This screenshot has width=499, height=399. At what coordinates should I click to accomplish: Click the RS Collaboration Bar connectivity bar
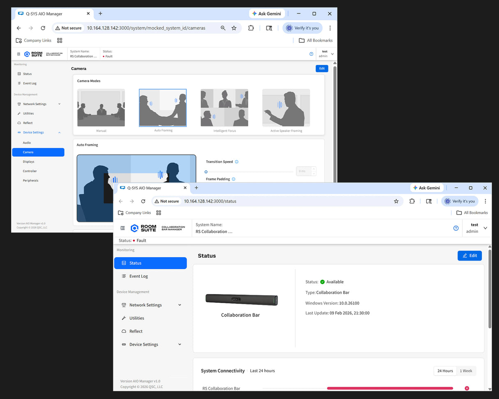pyautogui.click(x=390, y=388)
